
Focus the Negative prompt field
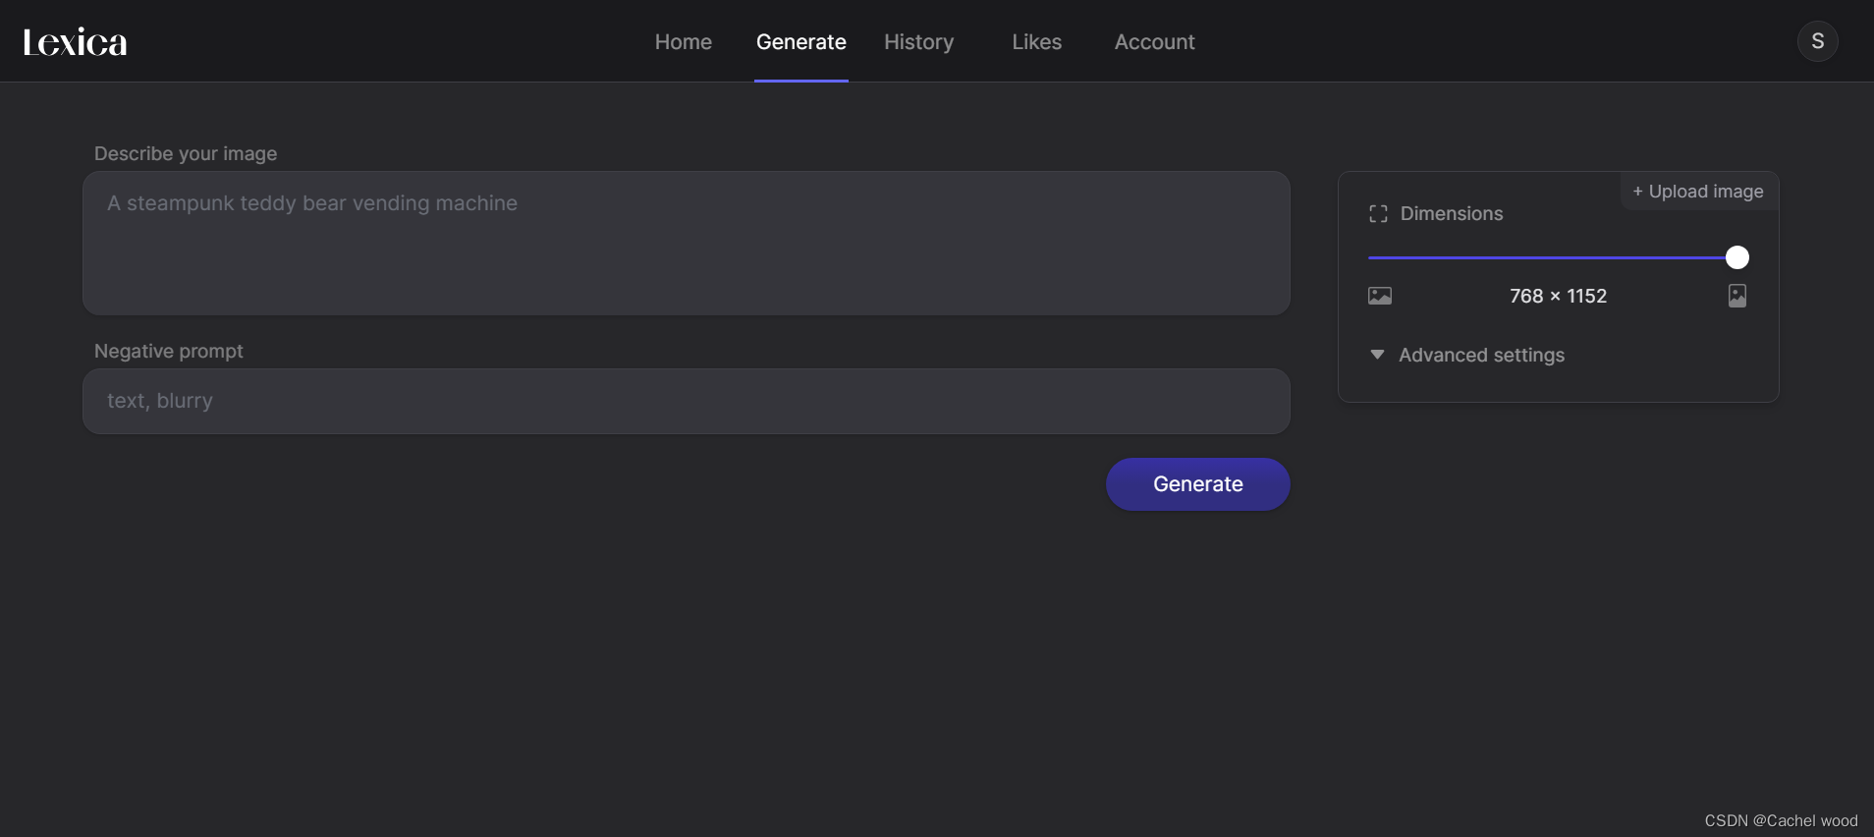coord(687,401)
